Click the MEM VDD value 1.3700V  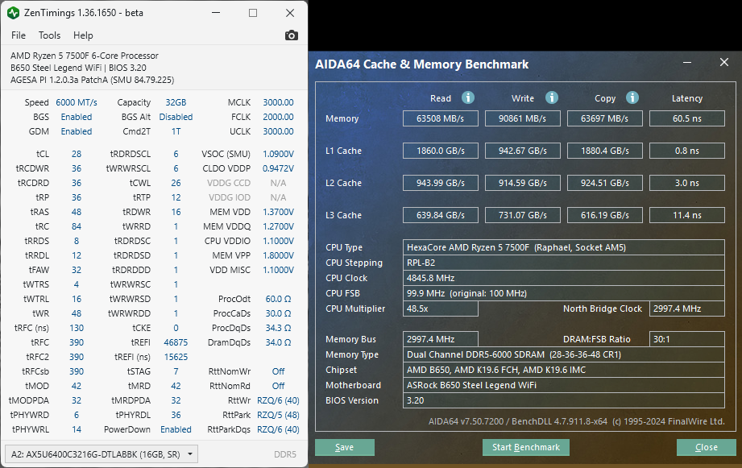click(x=278, y=212)
